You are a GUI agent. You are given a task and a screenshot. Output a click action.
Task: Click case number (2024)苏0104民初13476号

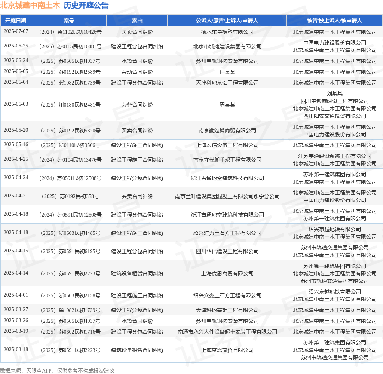70,160
